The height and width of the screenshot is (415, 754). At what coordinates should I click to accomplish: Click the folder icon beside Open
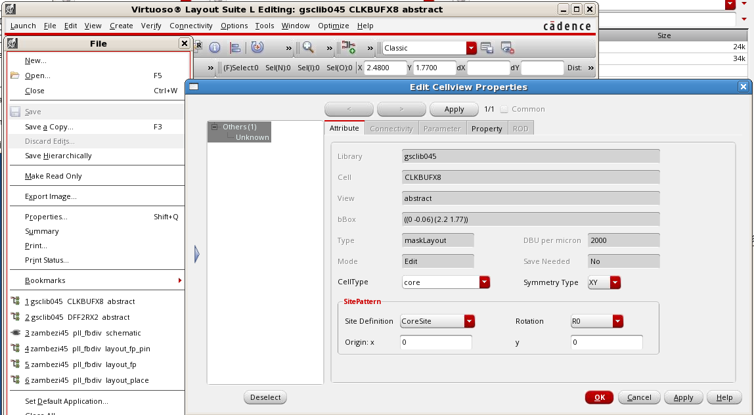[15, 76]
